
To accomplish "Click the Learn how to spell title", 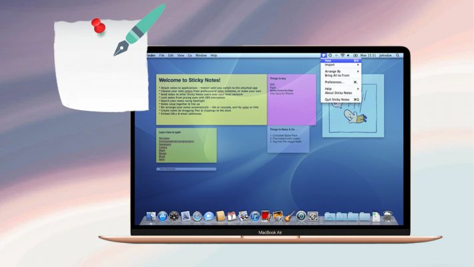I will (x=169, y=132).
